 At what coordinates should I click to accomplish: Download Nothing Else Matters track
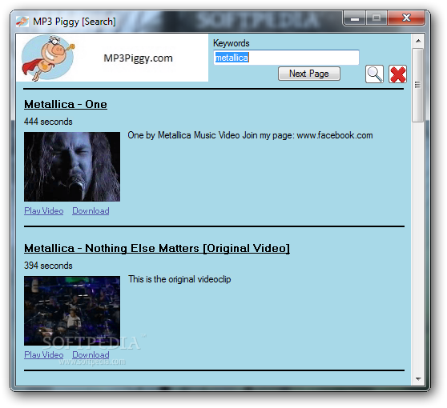pos(91,354)
